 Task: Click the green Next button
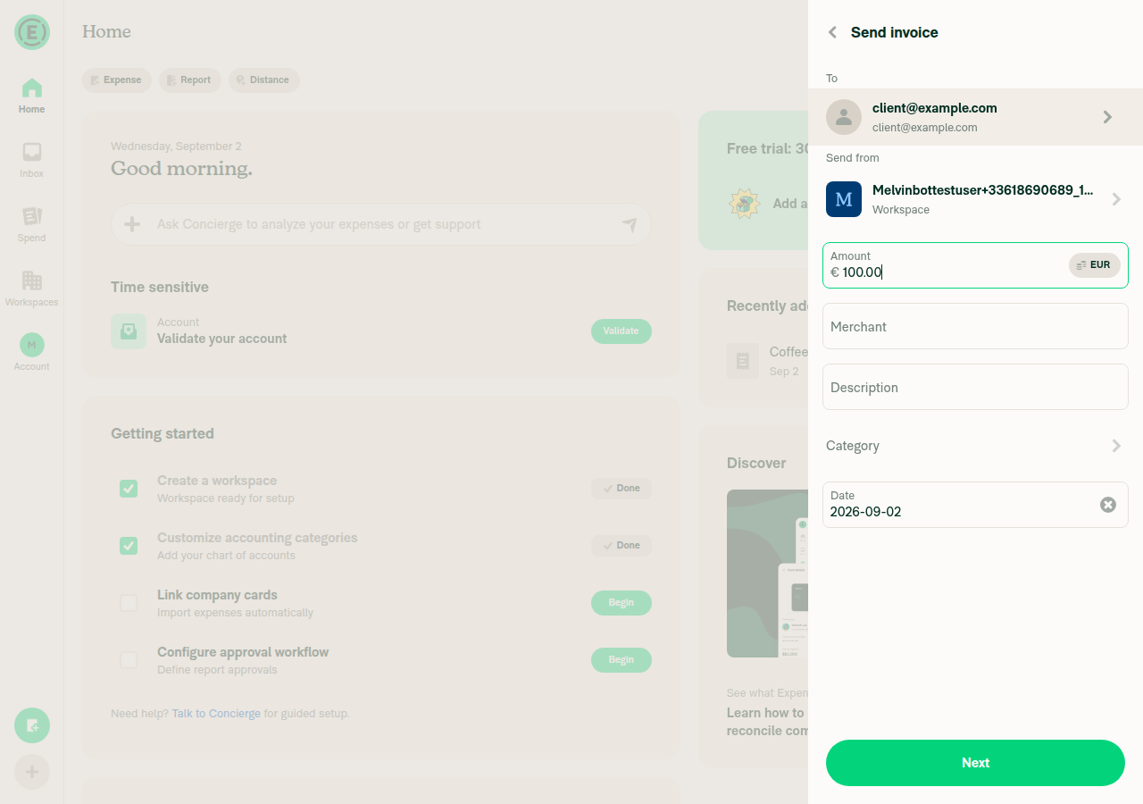975,763
